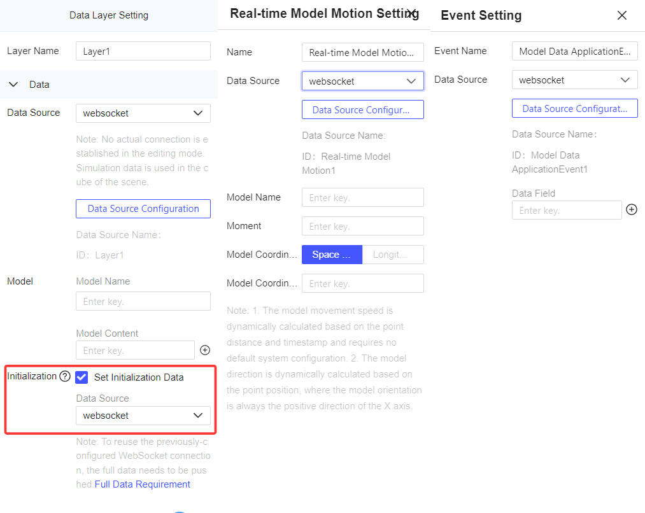Add Data Field with plus circle icon

632,209
